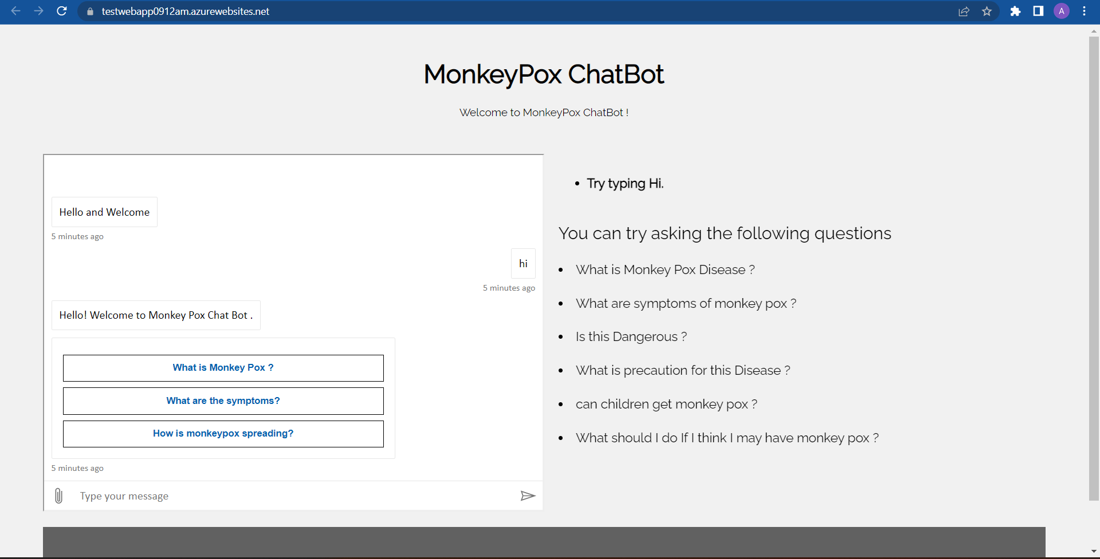Select "What is Monkey Pox ?" suggestion
The width and height of the screenshot is (1100, 559).
click(223, 367)
